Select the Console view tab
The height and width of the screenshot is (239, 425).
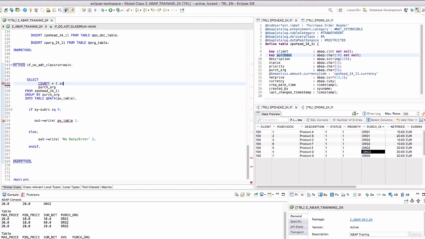(x=11, y=195)
